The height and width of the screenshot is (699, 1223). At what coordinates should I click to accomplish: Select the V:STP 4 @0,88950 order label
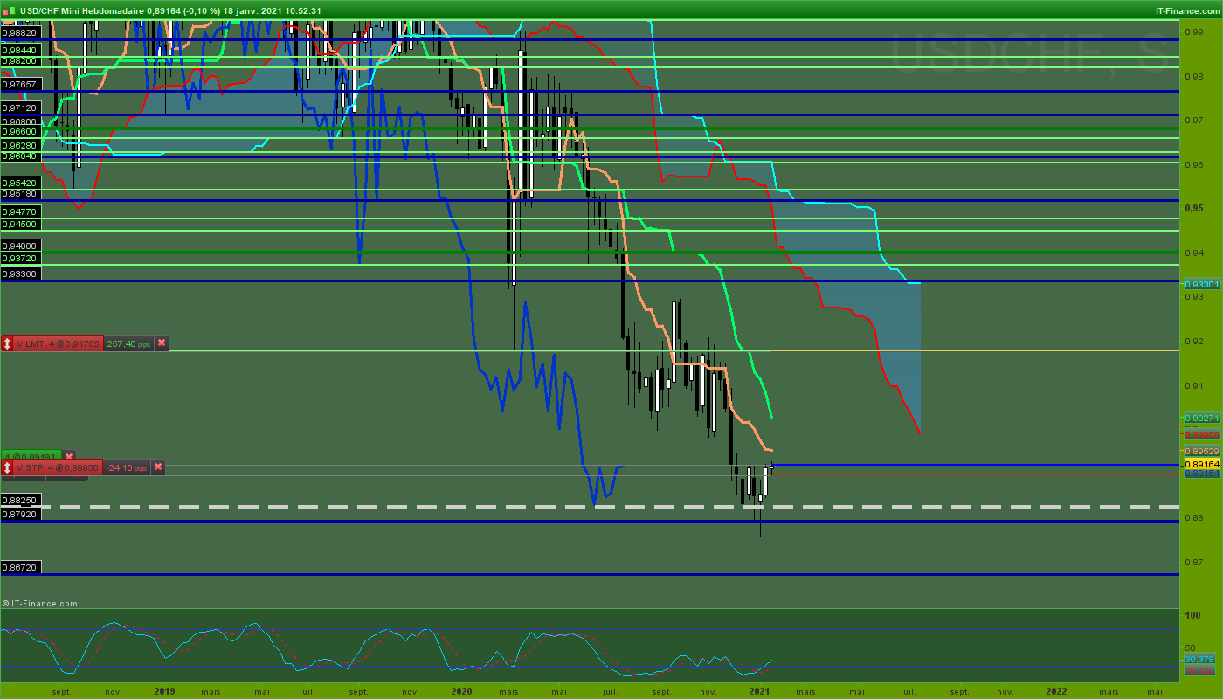click(59, 467)
